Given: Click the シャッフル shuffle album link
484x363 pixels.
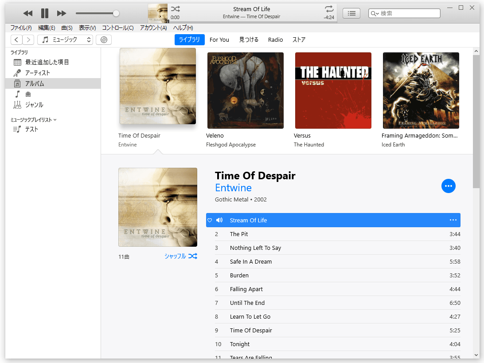Looking at the screenshot, I should 180,256.
